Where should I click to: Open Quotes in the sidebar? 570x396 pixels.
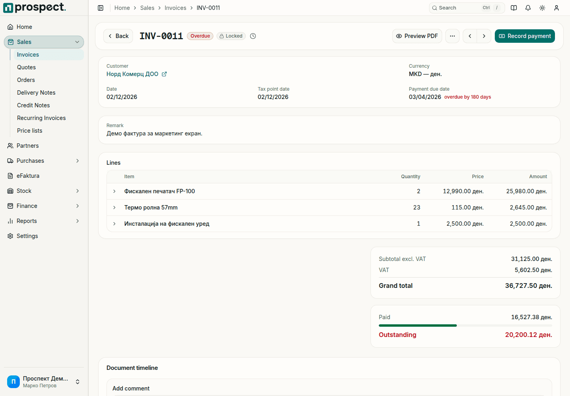pos(49,67)
